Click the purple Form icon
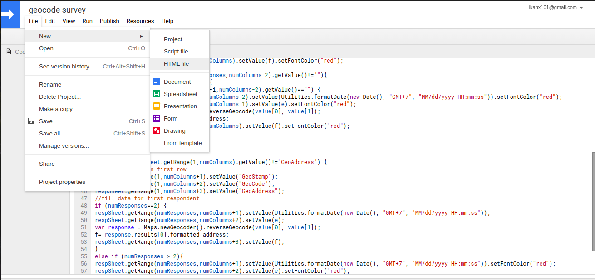 coord(157,118)
